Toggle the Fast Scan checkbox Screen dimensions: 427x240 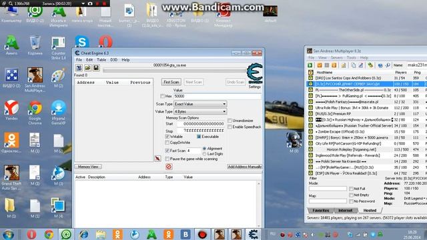click(167, 151)
